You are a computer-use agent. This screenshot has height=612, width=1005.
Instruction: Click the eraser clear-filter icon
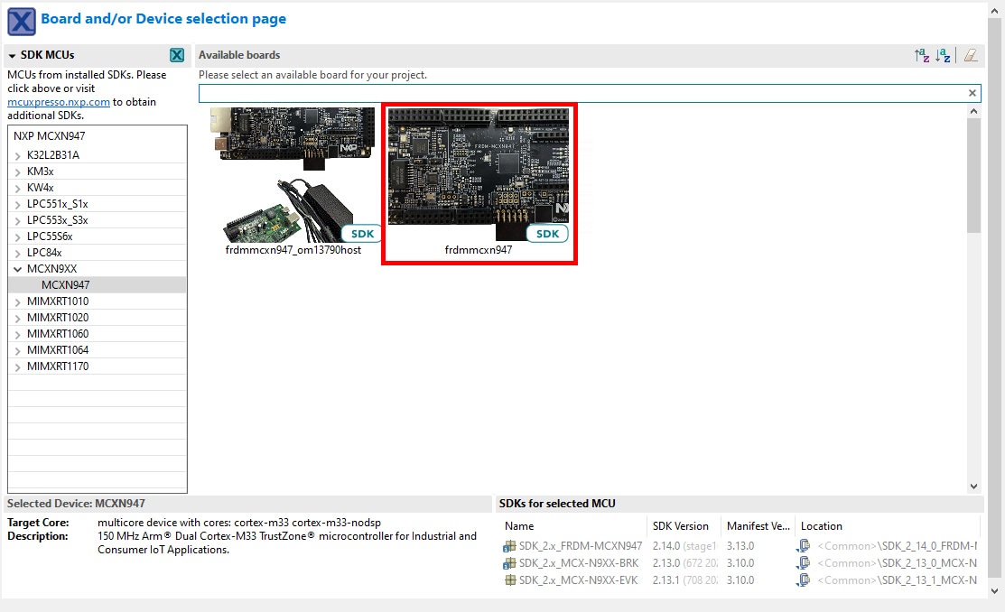click(x=971, y=56)
